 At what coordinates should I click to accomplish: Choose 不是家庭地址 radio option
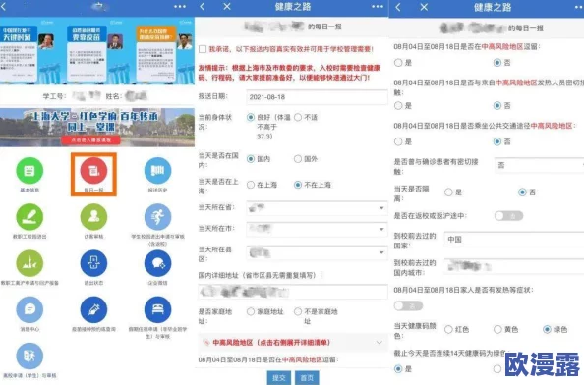click(x=298, y=311)
